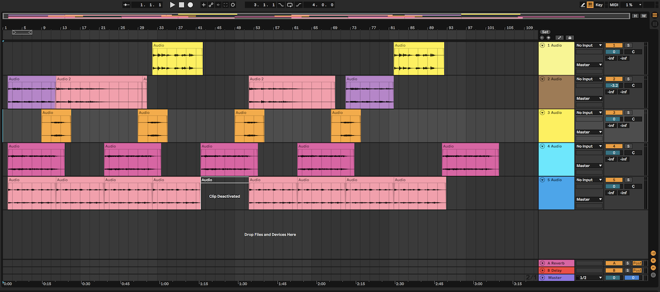
Task: Fold the 1 Audio track
Action: pos(542,46)
